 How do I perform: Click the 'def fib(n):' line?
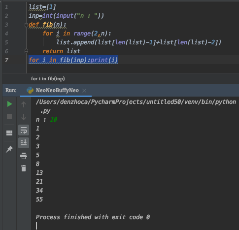47,25
